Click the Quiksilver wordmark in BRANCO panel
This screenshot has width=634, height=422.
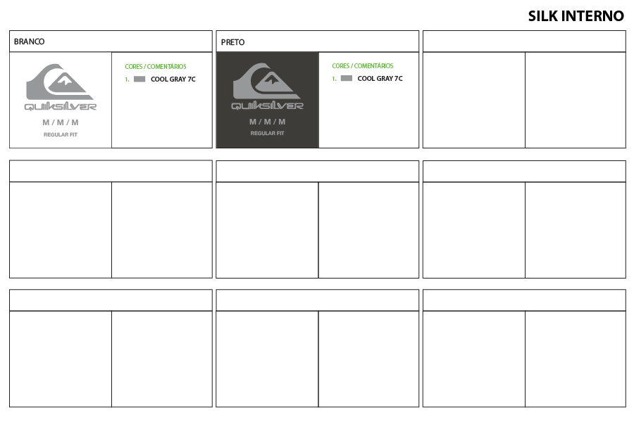pos(61,107)
